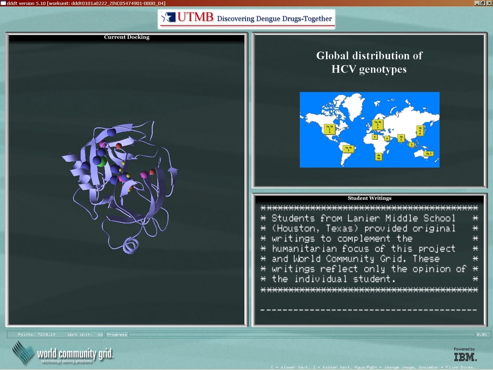
Task: Click the southern Africa genotype label
Action: point(379,157)
